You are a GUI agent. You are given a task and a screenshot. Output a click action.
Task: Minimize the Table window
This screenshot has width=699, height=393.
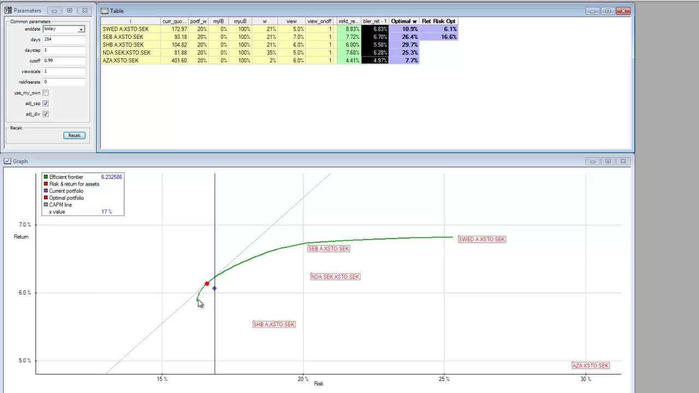(x=593, y=10)
